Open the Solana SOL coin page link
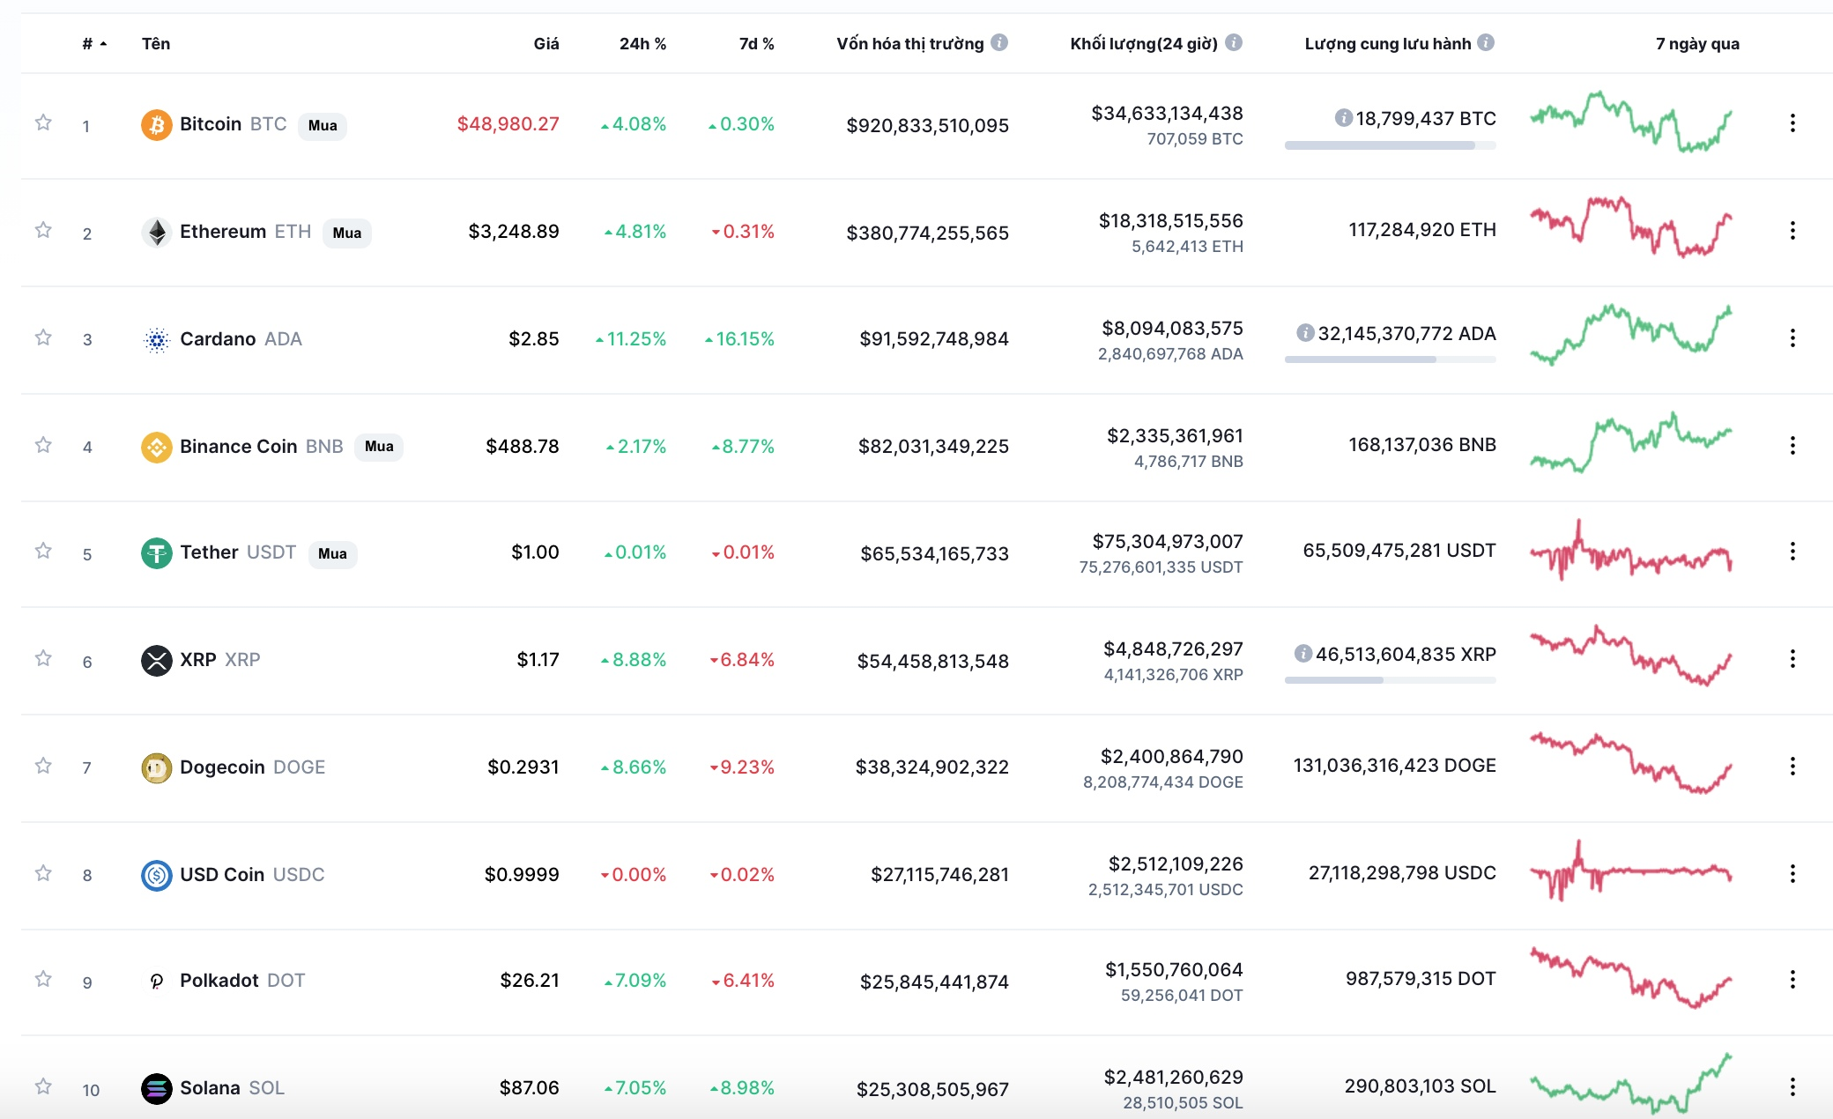The width and height of the screenshot is (1833, 1119). [x=232, y=1088]
